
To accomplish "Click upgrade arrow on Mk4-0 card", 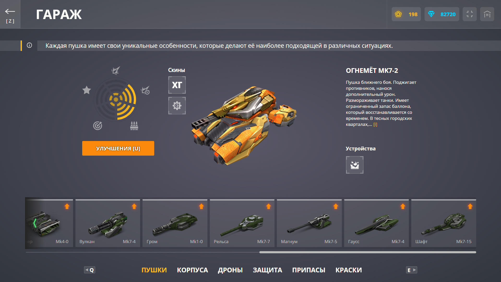I will [67, 206].
